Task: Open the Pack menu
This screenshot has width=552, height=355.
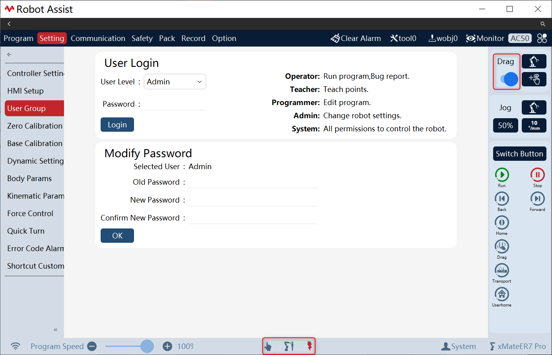Action: tap(167, 38)
